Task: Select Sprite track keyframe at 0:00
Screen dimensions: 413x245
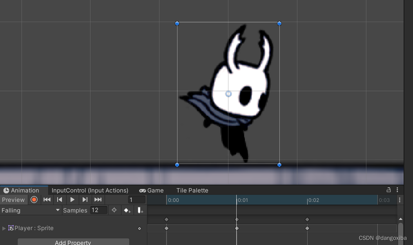Action: coord(167,229)
